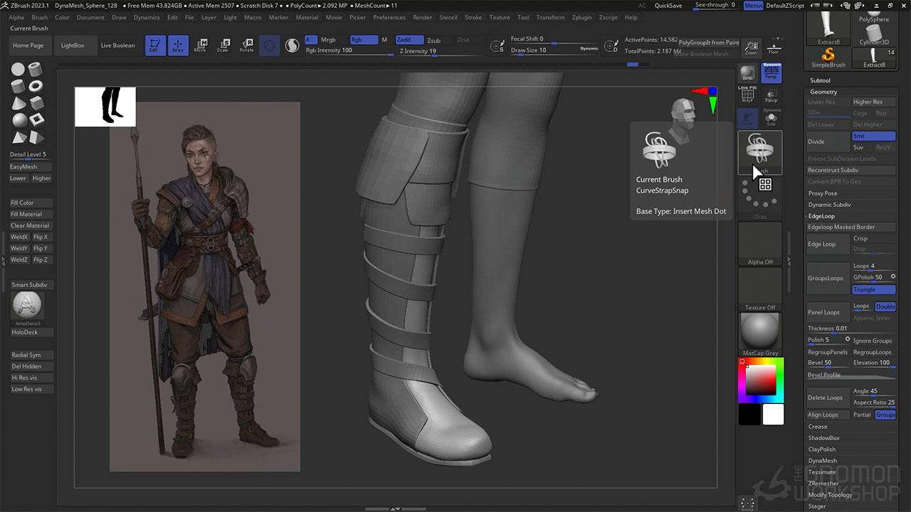
Task: Expand the Dynamic Subdiv section
Action: click(829, 204)
